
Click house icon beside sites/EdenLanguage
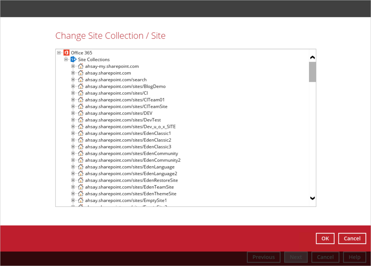coord(81,167)
